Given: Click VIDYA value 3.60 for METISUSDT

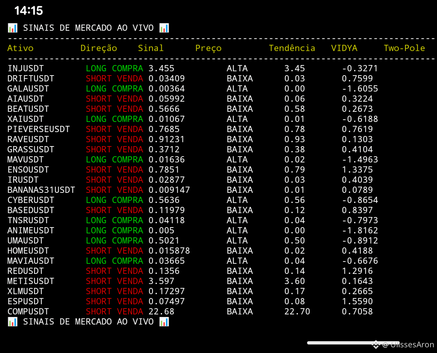Looking at the screenshot, I should (295, 281).
